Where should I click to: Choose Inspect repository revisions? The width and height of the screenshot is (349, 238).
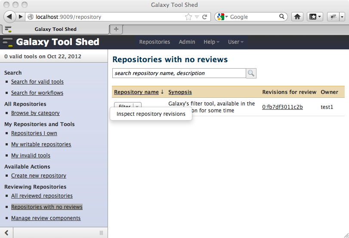pos(151,114)
